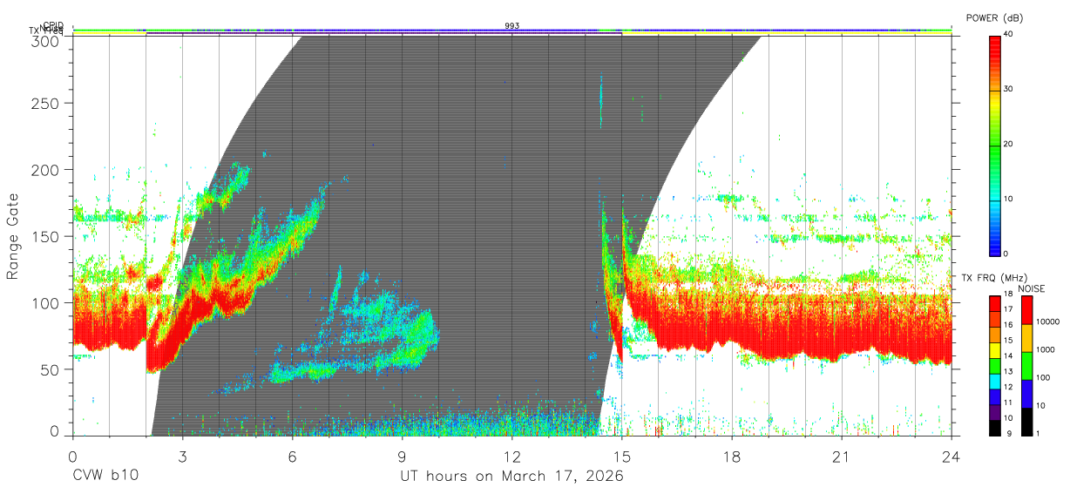
Task: Click the 100 tick on Range Gate axis
Action: (x=48, y=302)
